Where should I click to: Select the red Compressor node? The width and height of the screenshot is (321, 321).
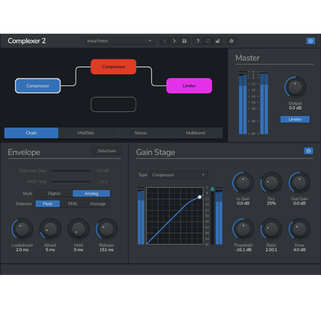[113, 67]
